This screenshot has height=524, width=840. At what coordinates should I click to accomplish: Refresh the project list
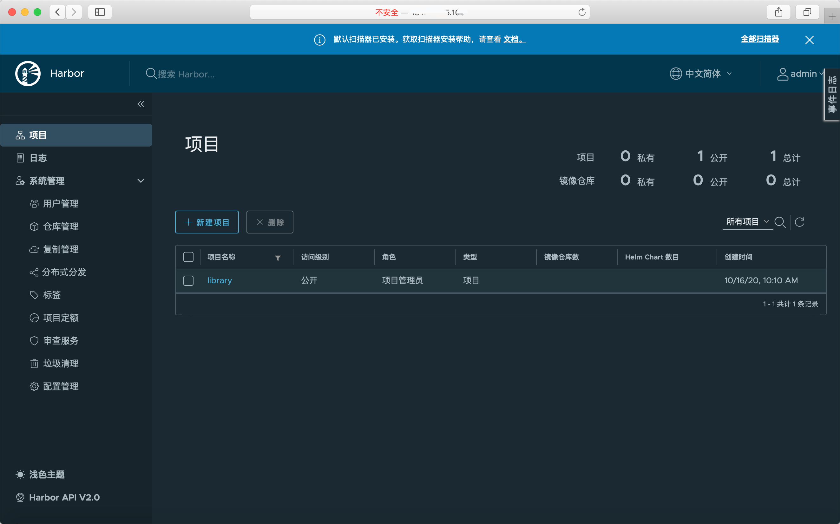click(x=799, y=222)
